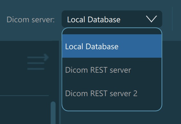
Task: Click the vertical scrollbar thumb on left panel
Action: [x=53, y=113]
